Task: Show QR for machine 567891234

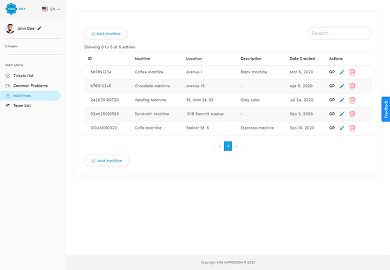Action: pyautogui.click(x=332, y=72)
